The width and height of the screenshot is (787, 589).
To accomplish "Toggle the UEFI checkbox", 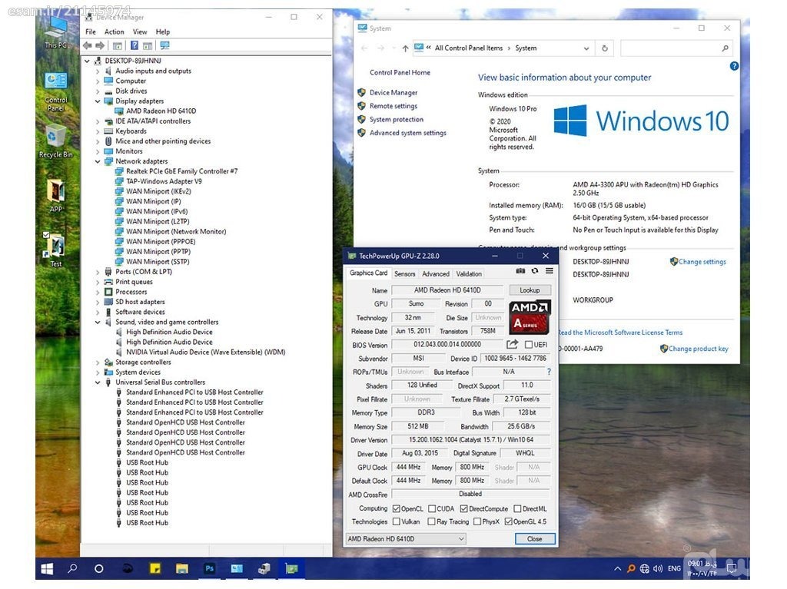I will (x=529, y=345).
